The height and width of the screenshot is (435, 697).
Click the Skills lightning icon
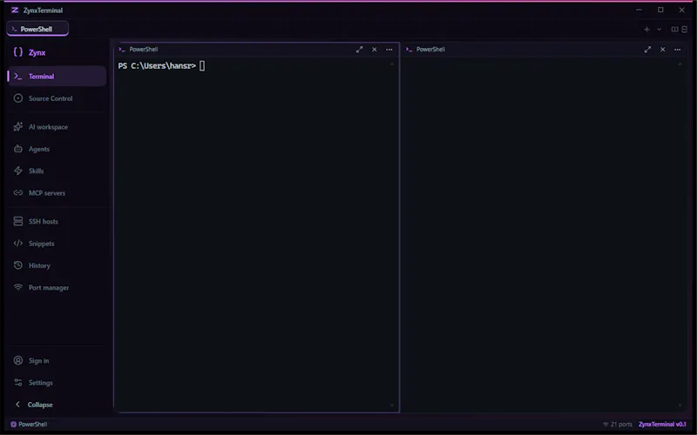(x=18, y=171)
